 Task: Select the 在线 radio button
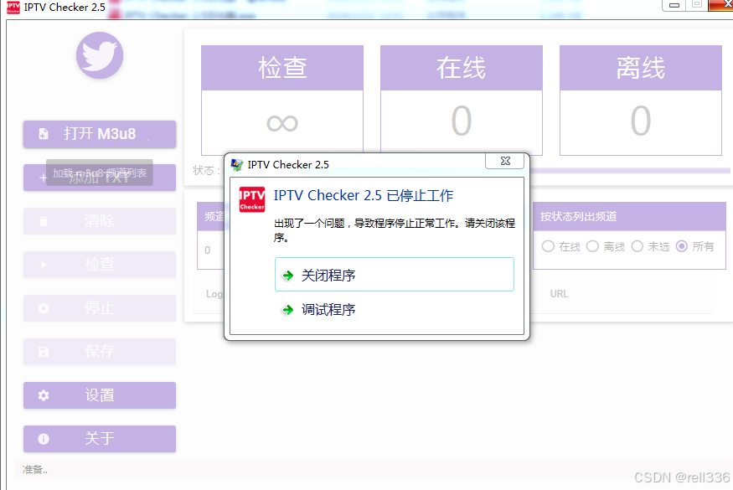pyautogui.click(x=548, y=246)
